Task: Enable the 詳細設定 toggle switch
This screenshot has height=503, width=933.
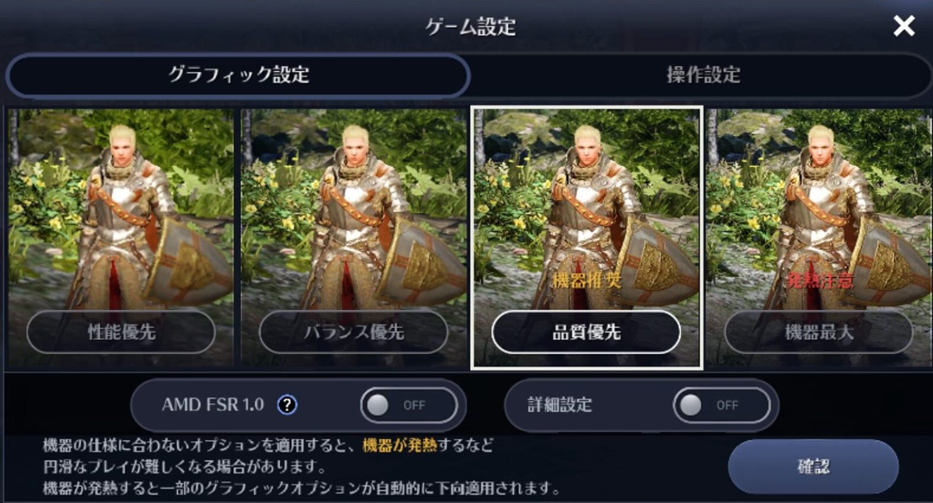Action: (x=722, y=405)
